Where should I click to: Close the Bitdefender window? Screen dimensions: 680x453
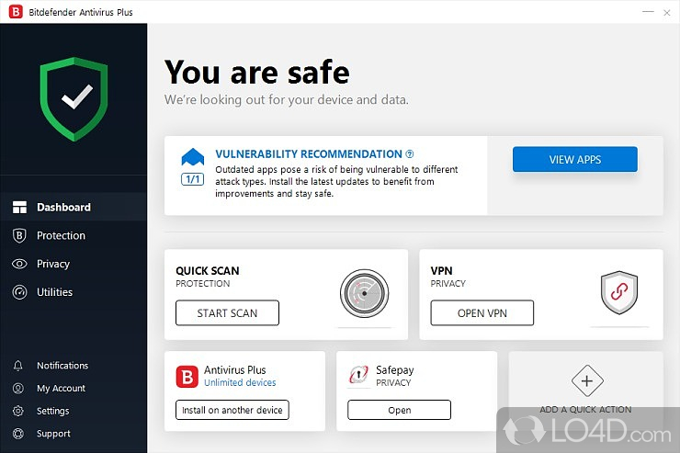pyautogui.click(x=667, y=13)
